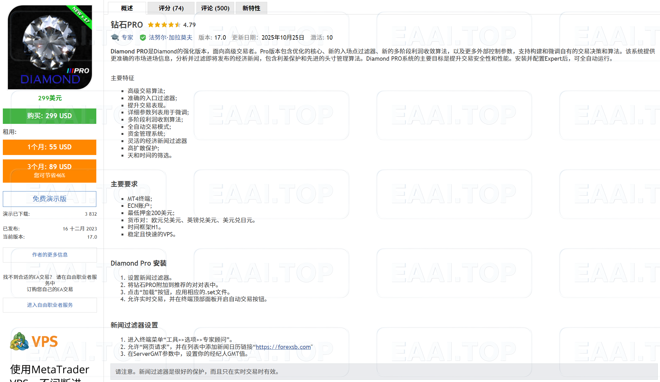Switch to the 评分 (74) tab

pos(171,8)
